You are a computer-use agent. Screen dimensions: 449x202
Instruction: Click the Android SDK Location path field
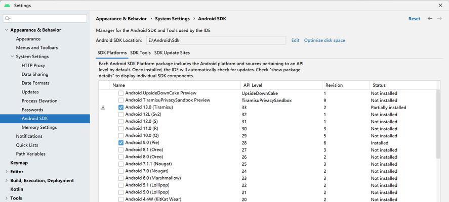click(216, 40)
